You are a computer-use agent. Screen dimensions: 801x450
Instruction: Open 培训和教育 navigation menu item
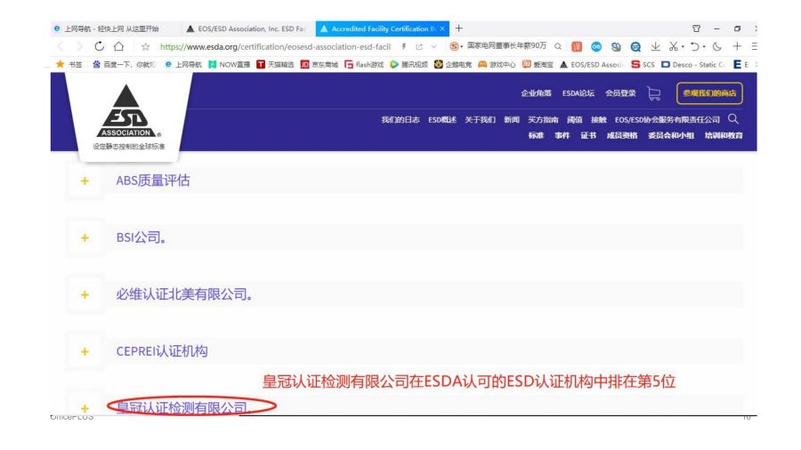point(724,135)
